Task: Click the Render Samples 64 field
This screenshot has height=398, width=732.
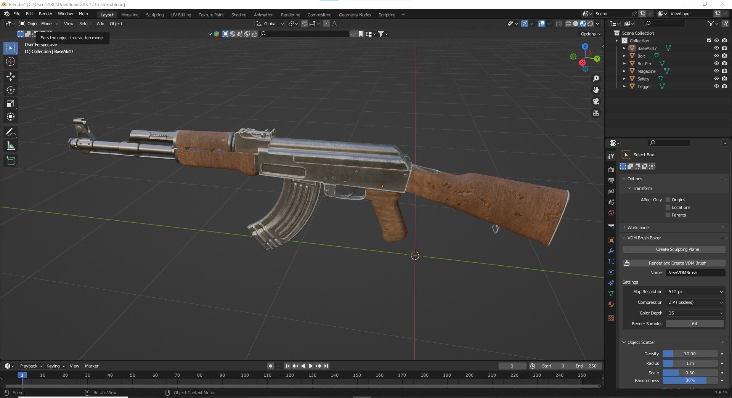Action: [695, 324]
